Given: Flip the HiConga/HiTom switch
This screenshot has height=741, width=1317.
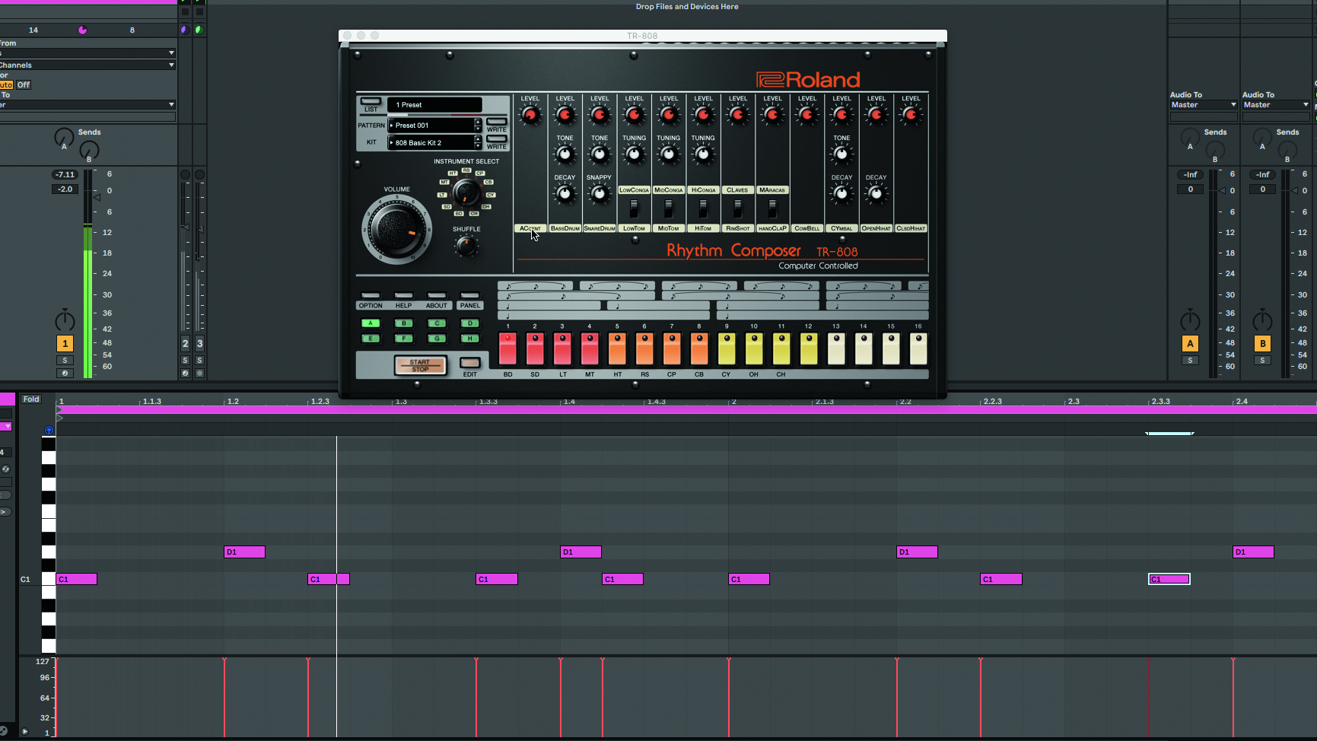Looking at the screenshot, I should pyautogui.click(x=703, y=207).
